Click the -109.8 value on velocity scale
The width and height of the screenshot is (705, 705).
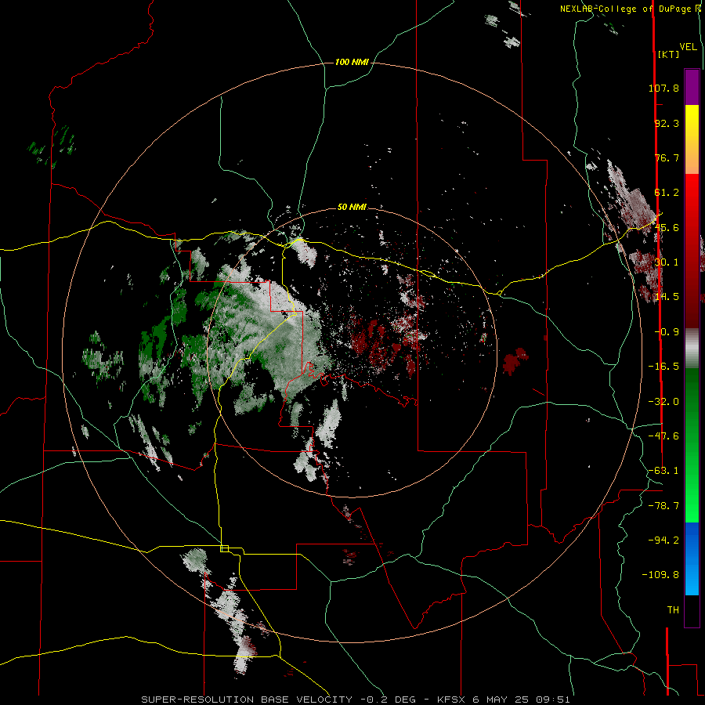tap(660, 575)
